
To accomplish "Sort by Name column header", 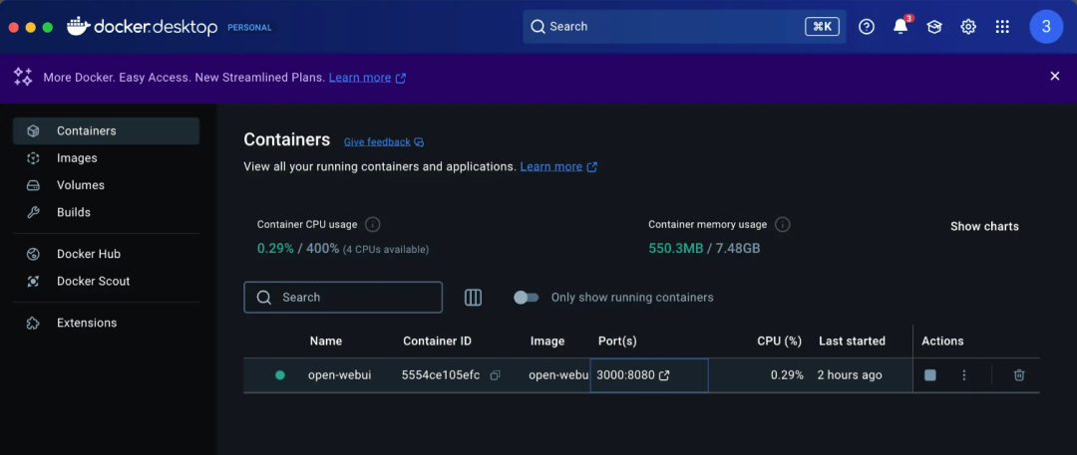I will (325, 341).
